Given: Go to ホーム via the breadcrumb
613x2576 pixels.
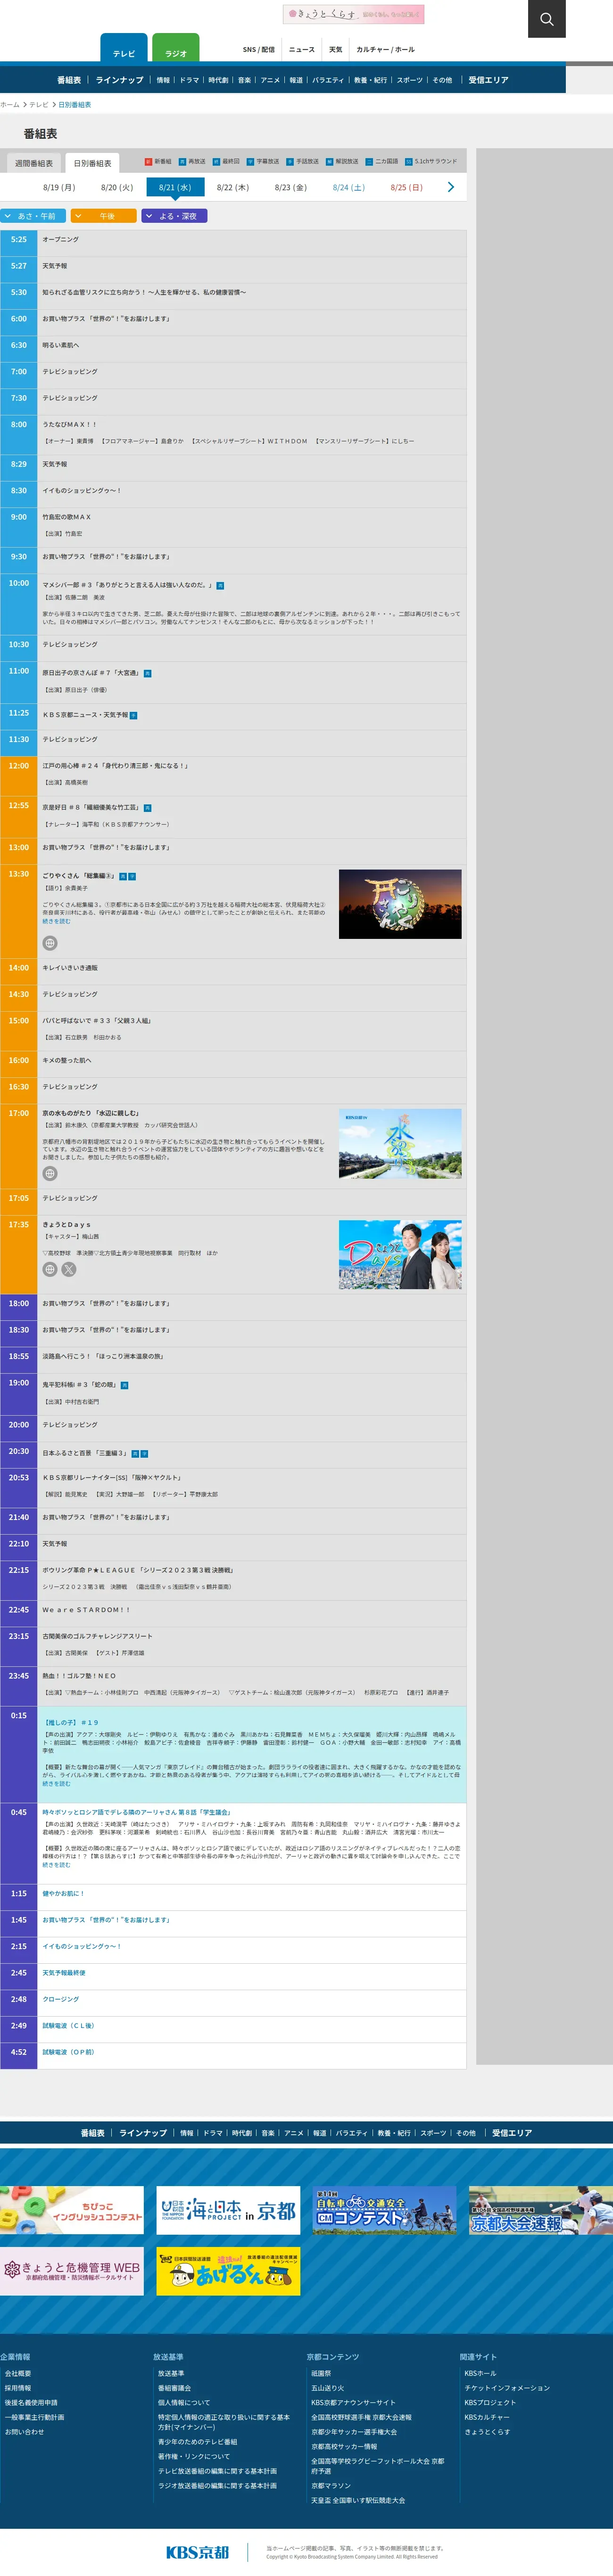Looking at the screenshot, I should 10,104.
